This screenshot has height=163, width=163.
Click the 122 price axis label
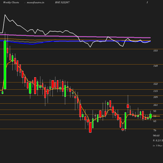click(156, 84)
